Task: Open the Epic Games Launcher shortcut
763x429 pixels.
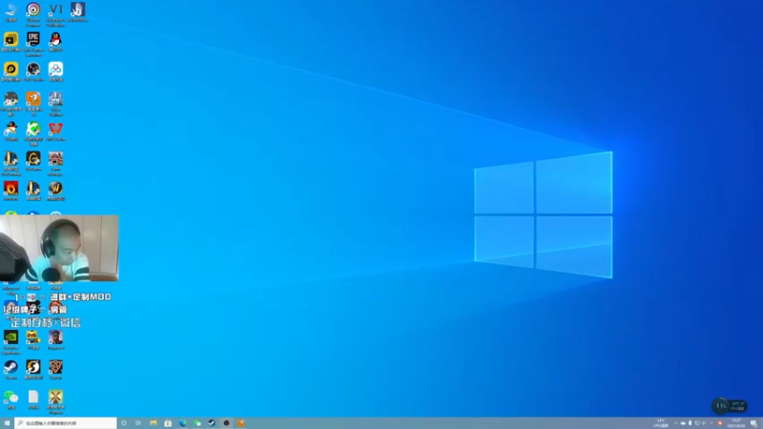Action: pyautogui.click(x=33, y=43)
